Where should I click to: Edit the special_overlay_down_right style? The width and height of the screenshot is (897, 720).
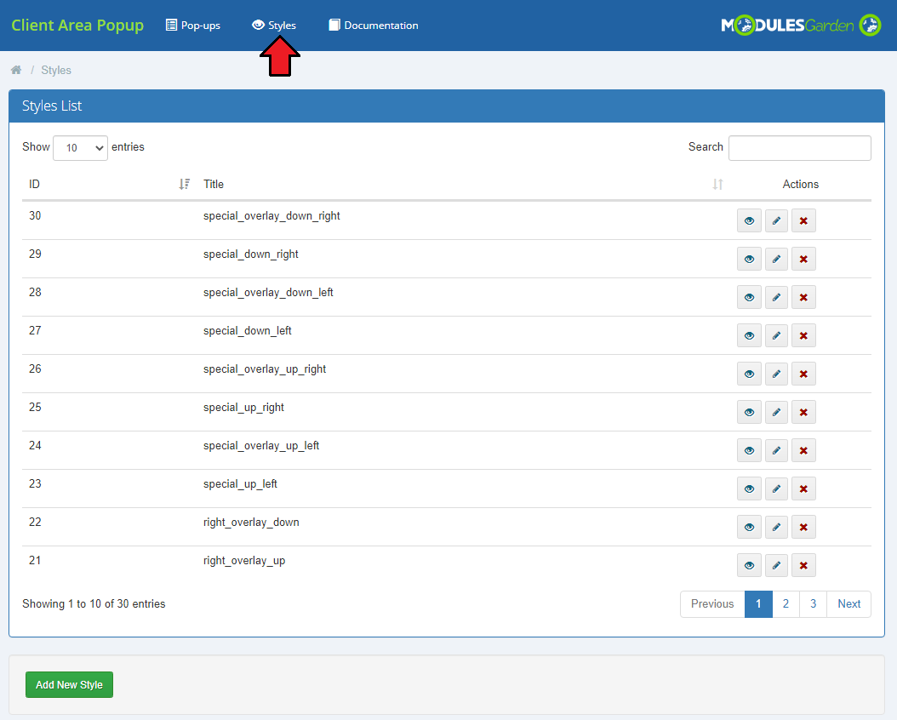click(x=776, y=220)
